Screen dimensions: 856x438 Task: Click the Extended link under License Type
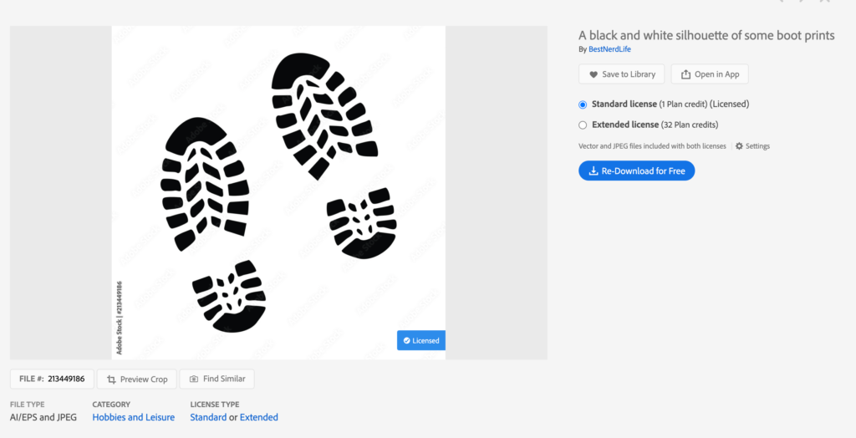[259, 417]
